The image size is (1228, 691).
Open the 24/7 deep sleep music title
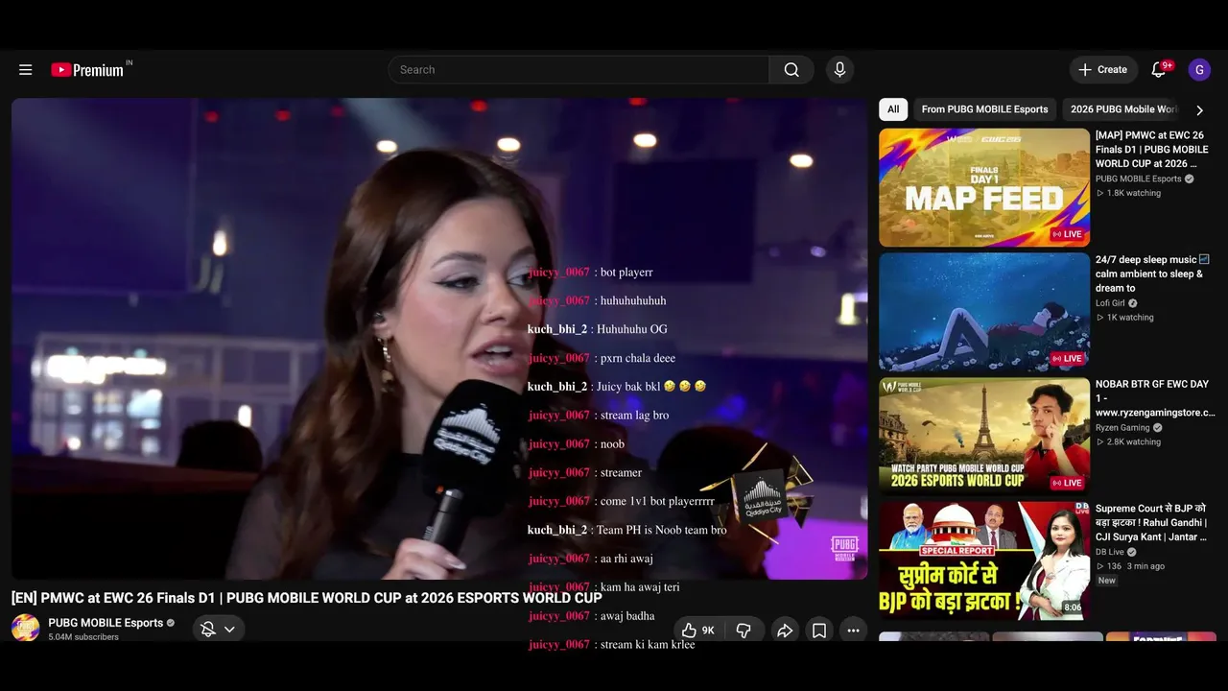pos(1152,274)
